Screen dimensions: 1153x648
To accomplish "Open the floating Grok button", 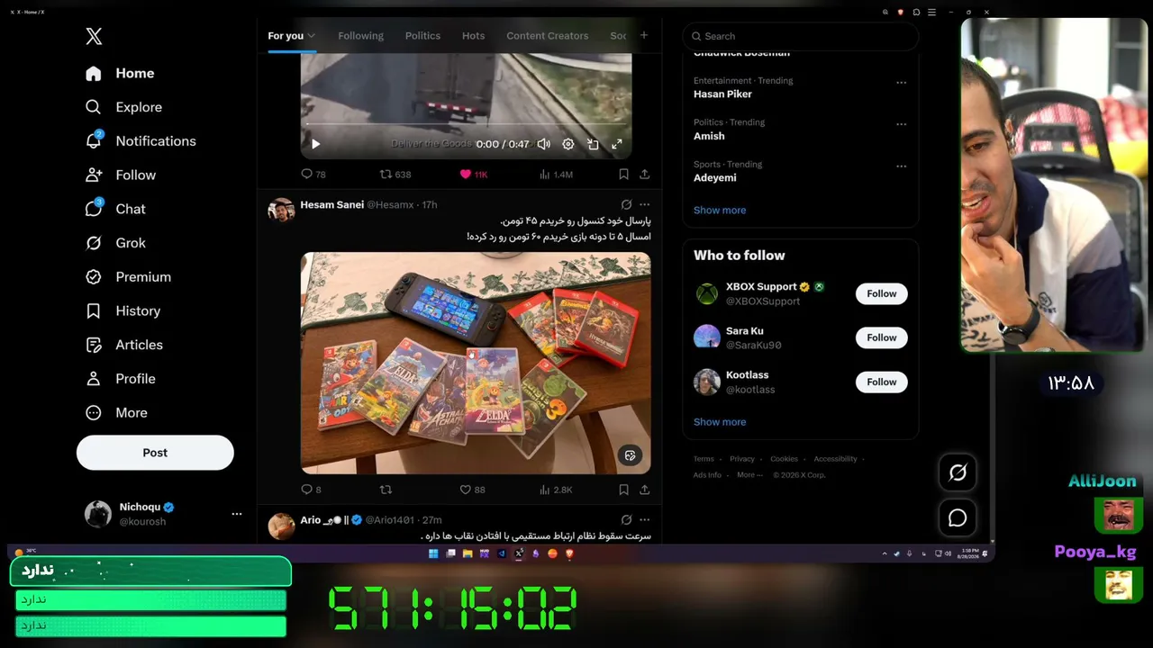I will [x=958, y=472].
